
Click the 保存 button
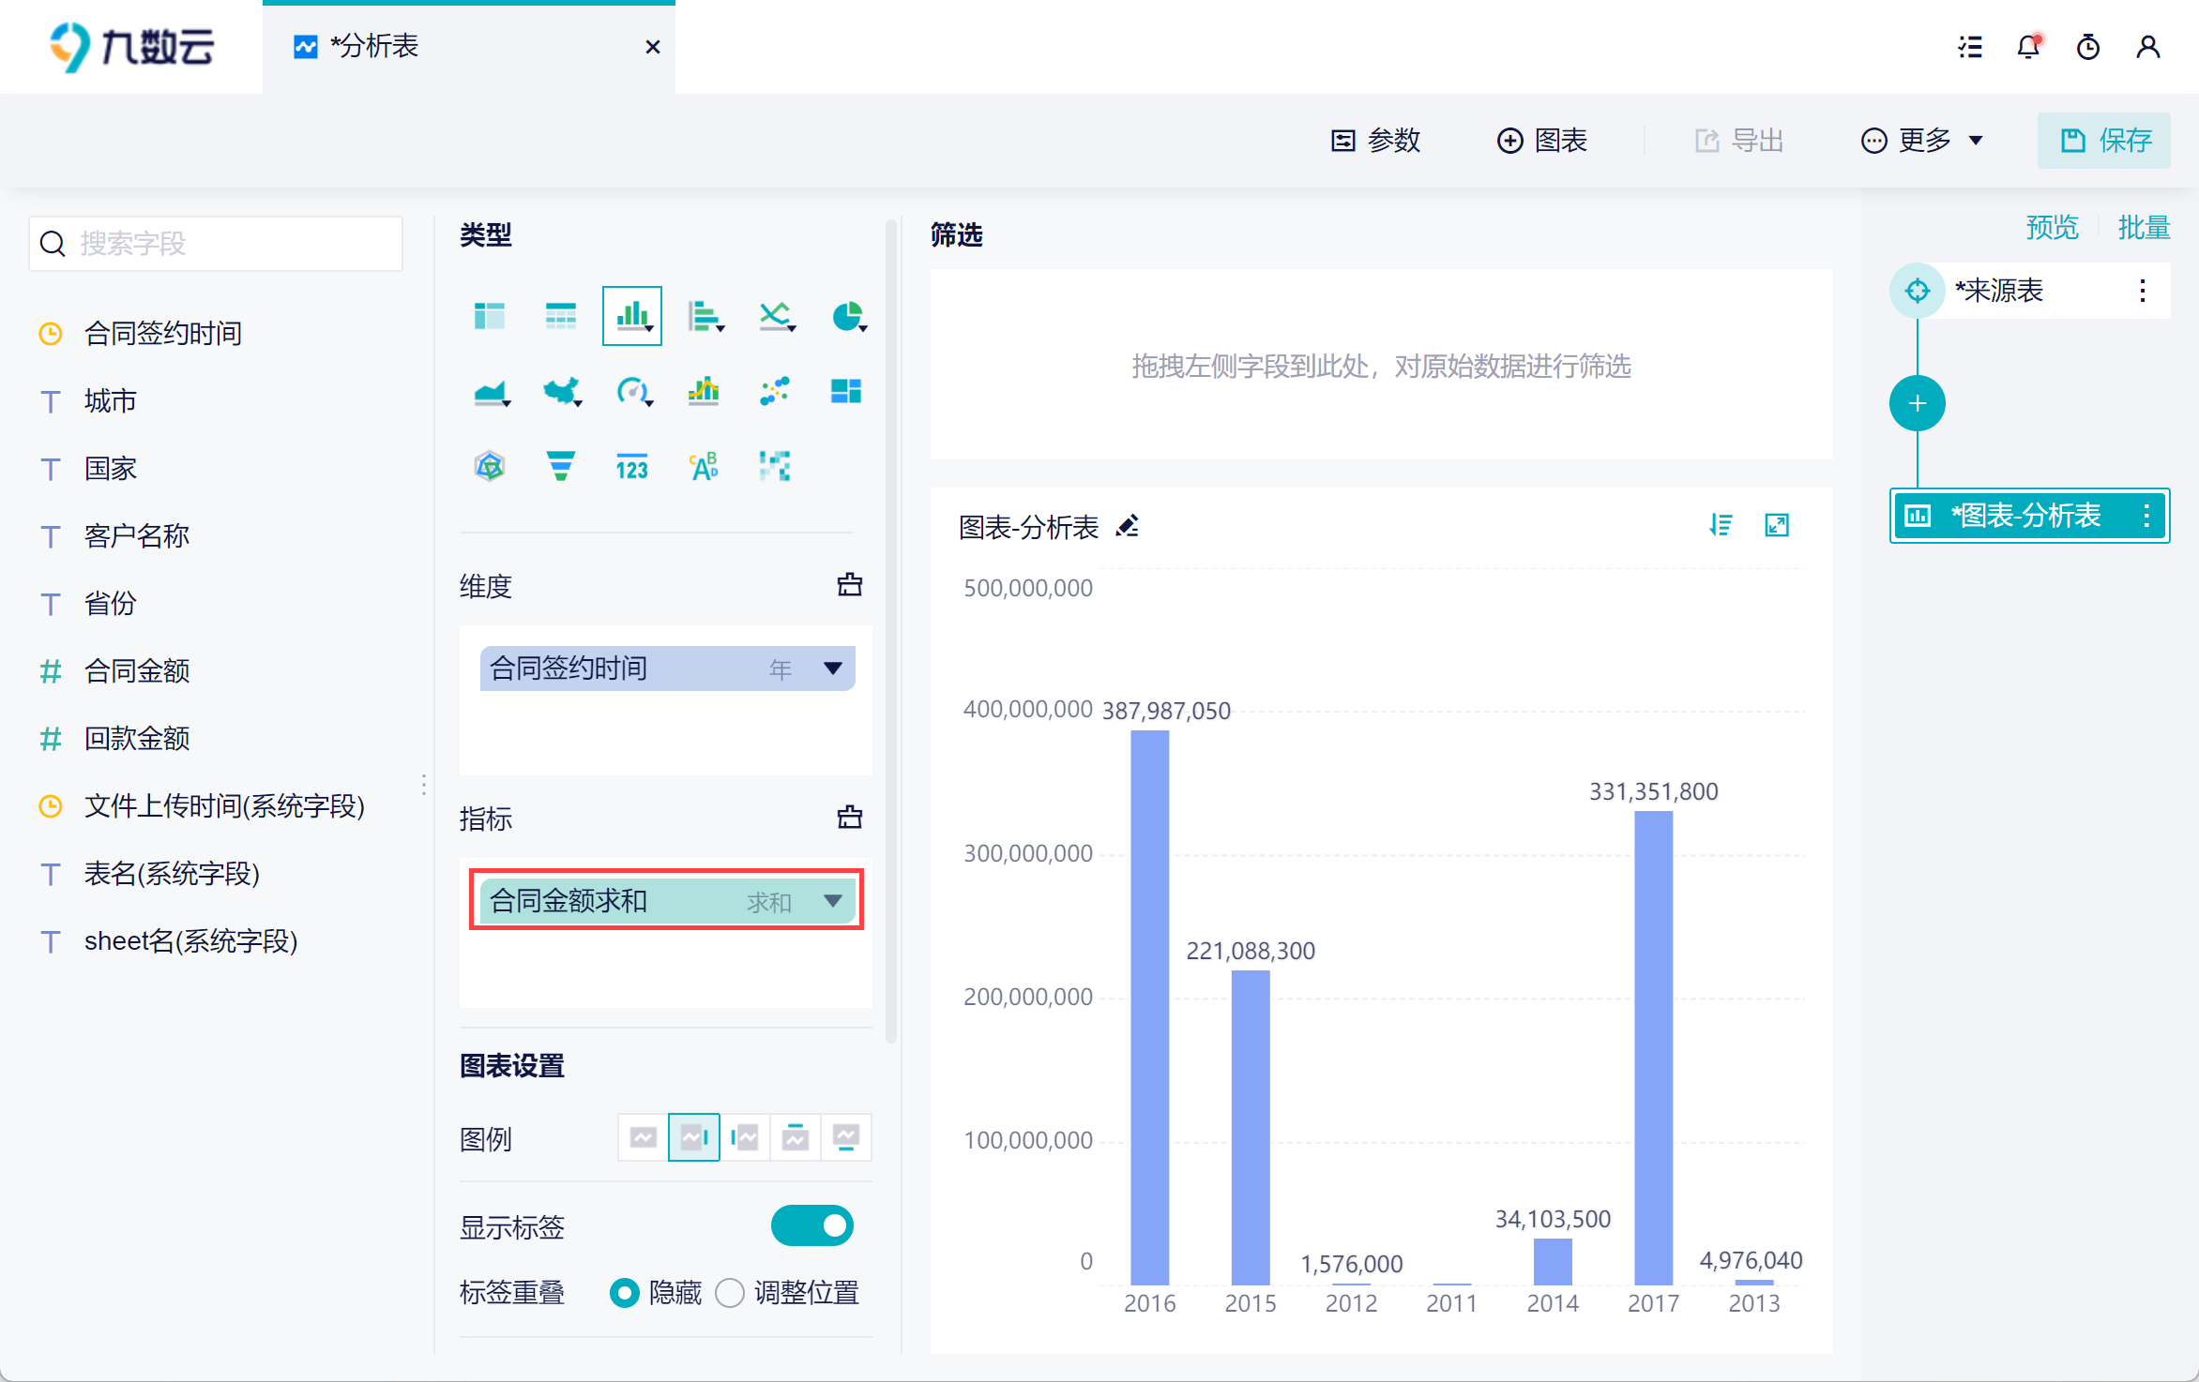click(2104, 141)
